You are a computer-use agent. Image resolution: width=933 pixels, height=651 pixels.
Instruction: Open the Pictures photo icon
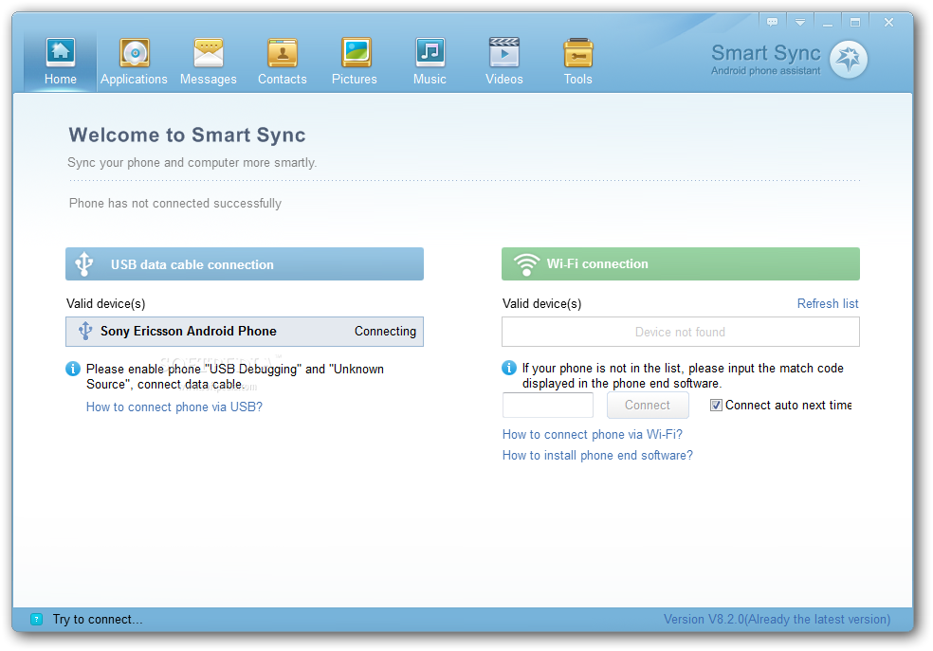click(x=356, y=52)
